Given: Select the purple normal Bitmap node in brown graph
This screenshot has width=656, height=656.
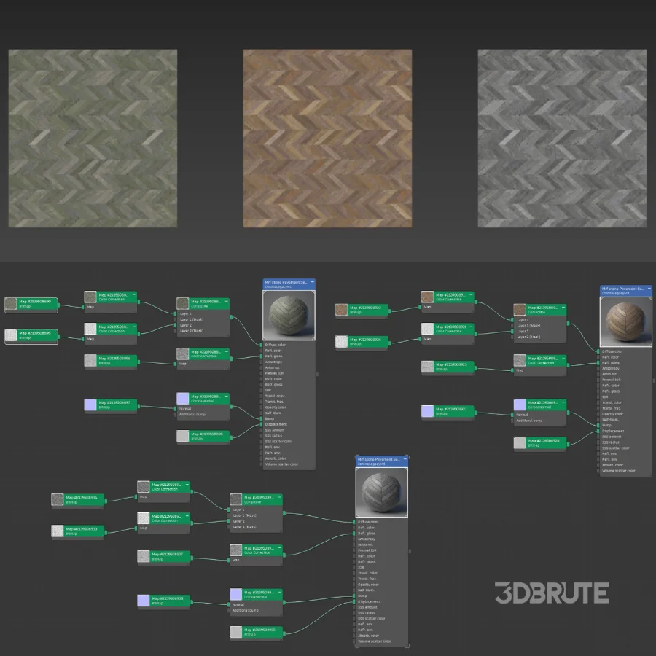Looking at the screenshot, I should click(x=448, y=411).
